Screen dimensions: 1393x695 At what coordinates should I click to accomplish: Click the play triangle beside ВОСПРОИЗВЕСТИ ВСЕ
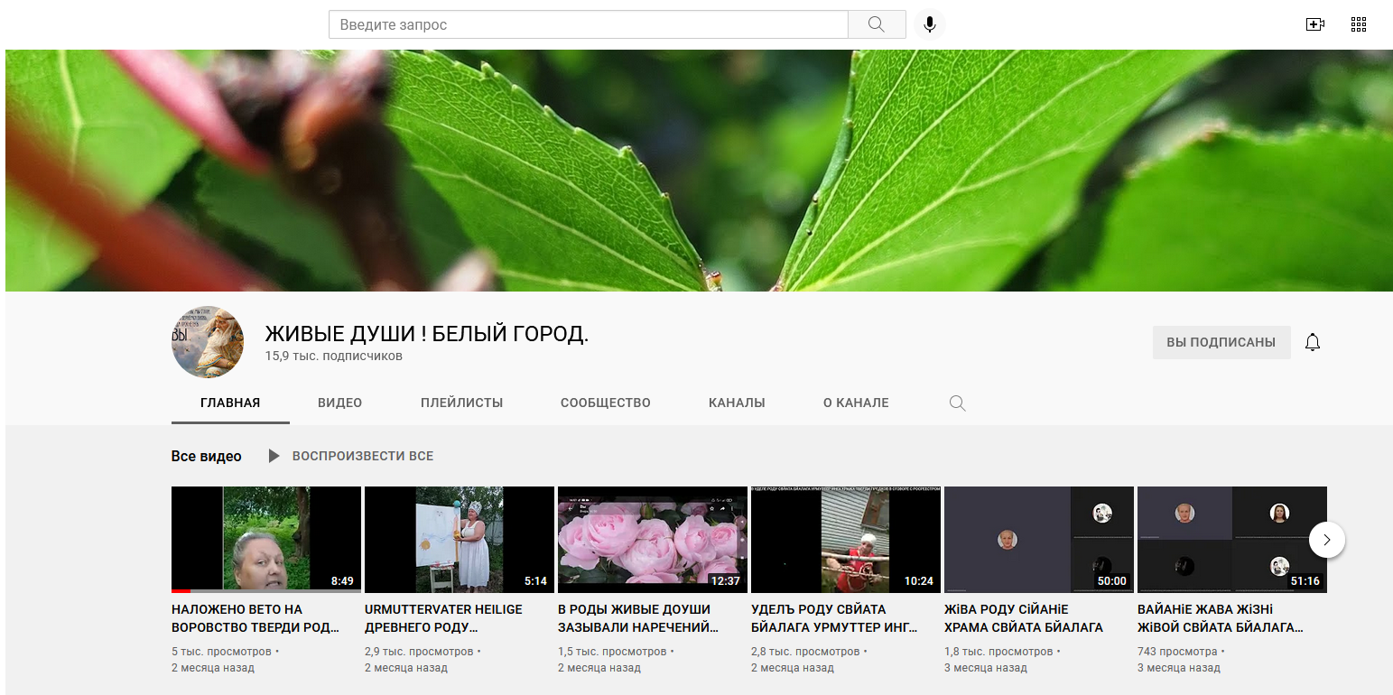(274, 456)
